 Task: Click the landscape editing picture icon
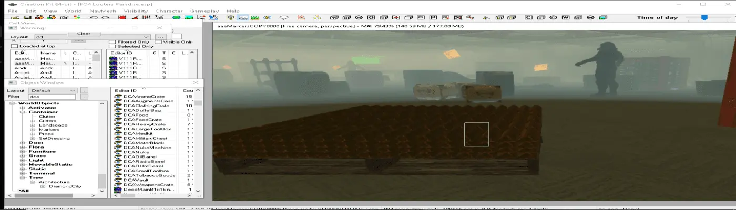pyautogui.click(x=189, y=17)
